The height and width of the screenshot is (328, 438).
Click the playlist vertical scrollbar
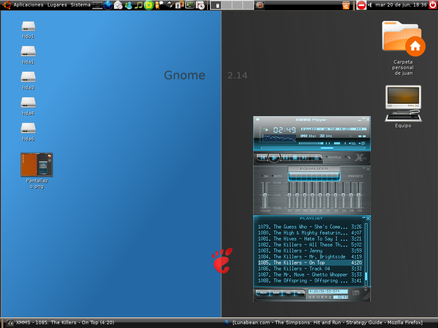366,254
